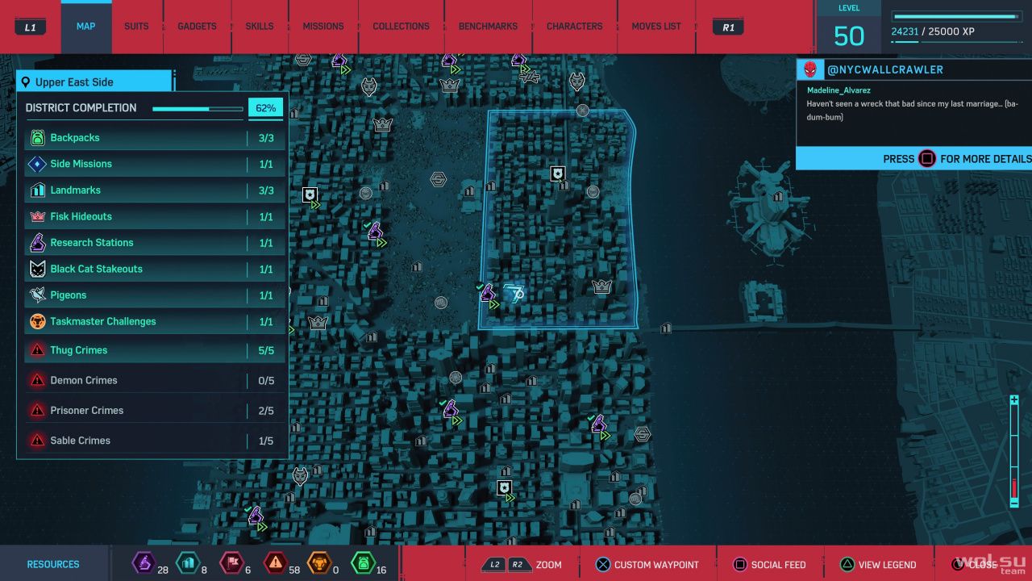This screenshot has width=1032, height=581.
Task: Click the challenge token resource icon showing 0
Action: tap(319, 562)
